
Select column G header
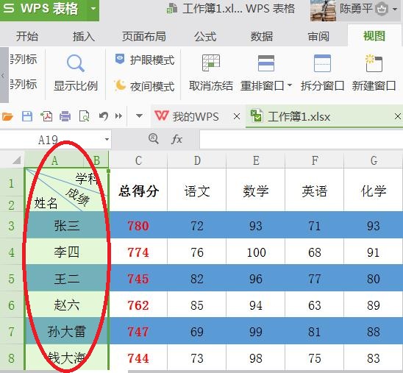coord(374,160)
